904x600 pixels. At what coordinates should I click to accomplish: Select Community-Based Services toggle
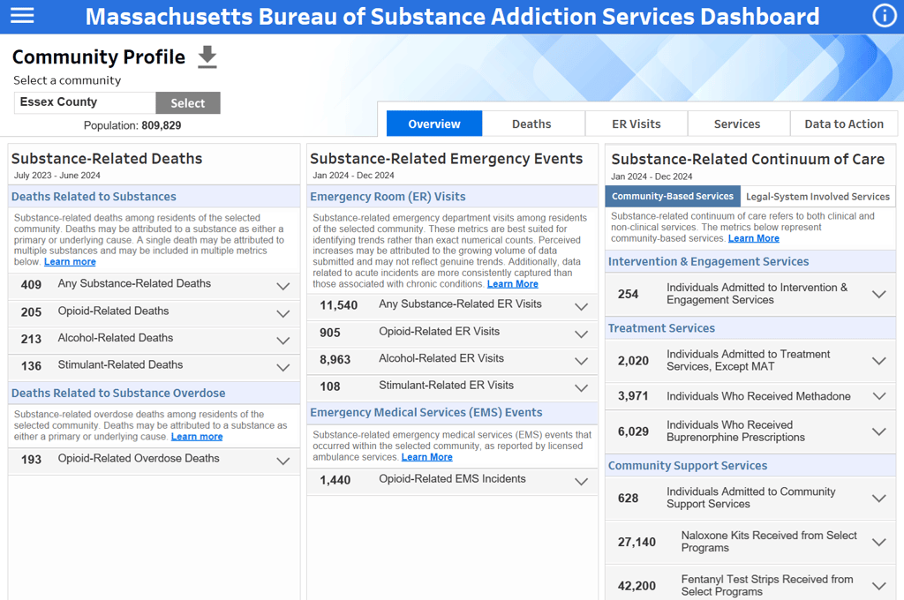672,196
